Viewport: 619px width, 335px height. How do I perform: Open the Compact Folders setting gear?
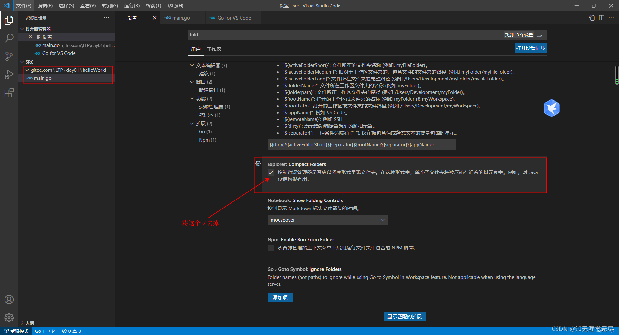point(258,163)
